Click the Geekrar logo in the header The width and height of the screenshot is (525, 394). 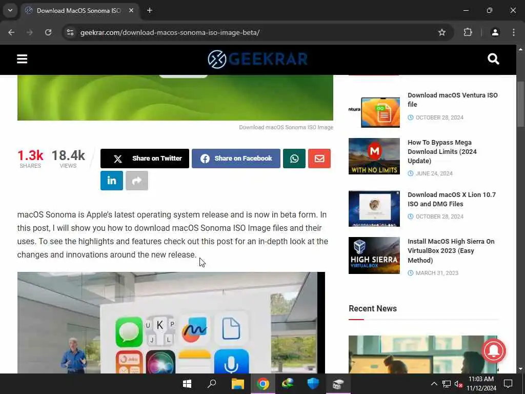[x=257, y=59]
